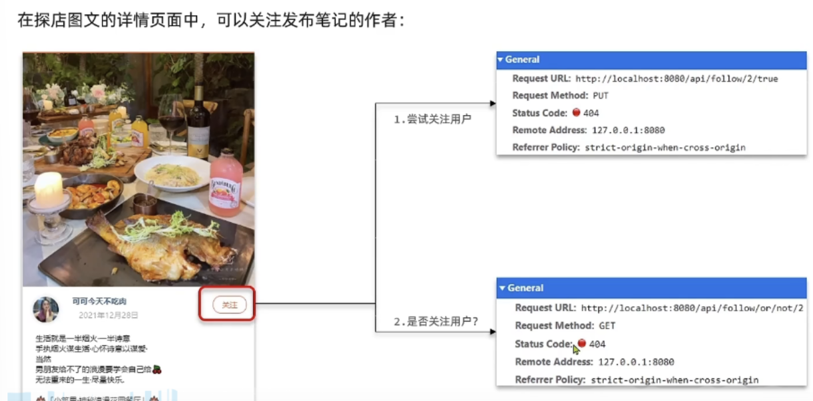Select the URL http://localhost:8080/api/follow/2/true
This screenshot has width=813, height=401.
pos(677,78)
